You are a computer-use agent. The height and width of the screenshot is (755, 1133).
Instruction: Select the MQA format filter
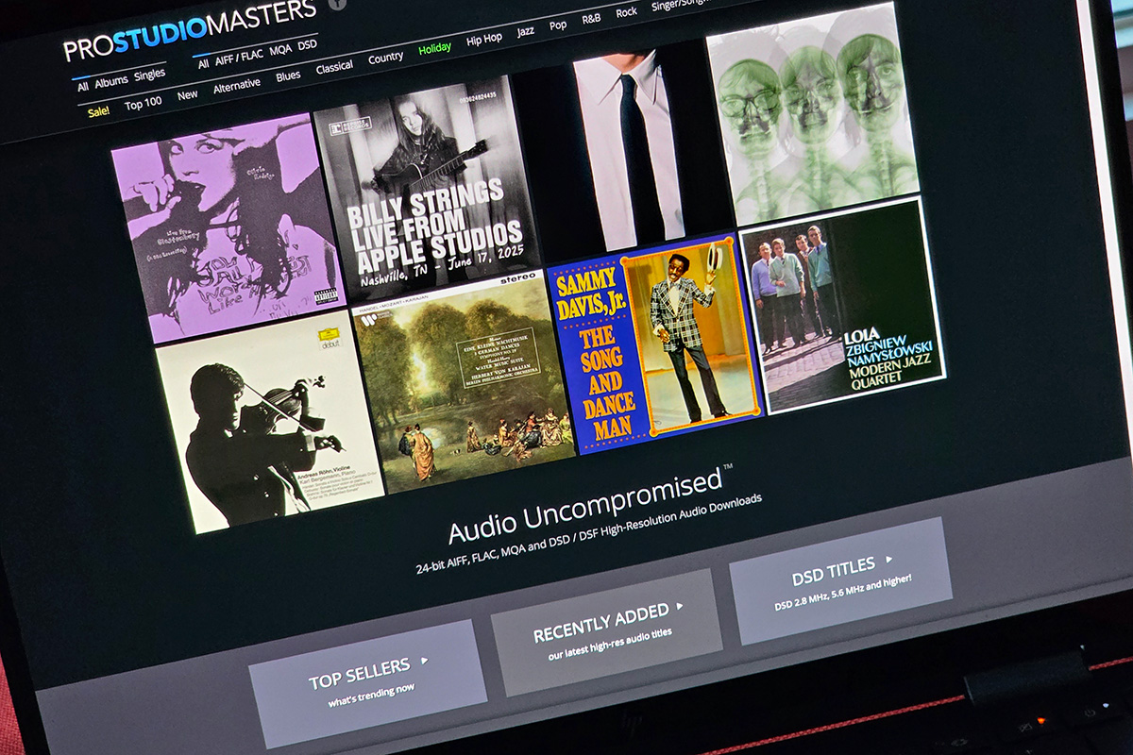click(x=280, y=49)
